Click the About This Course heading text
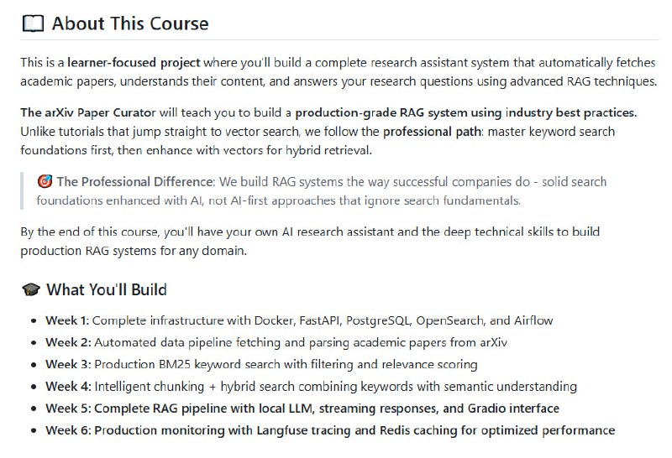Image resolution: width=672 pixels, height=458 pixels. coord(130,23)
